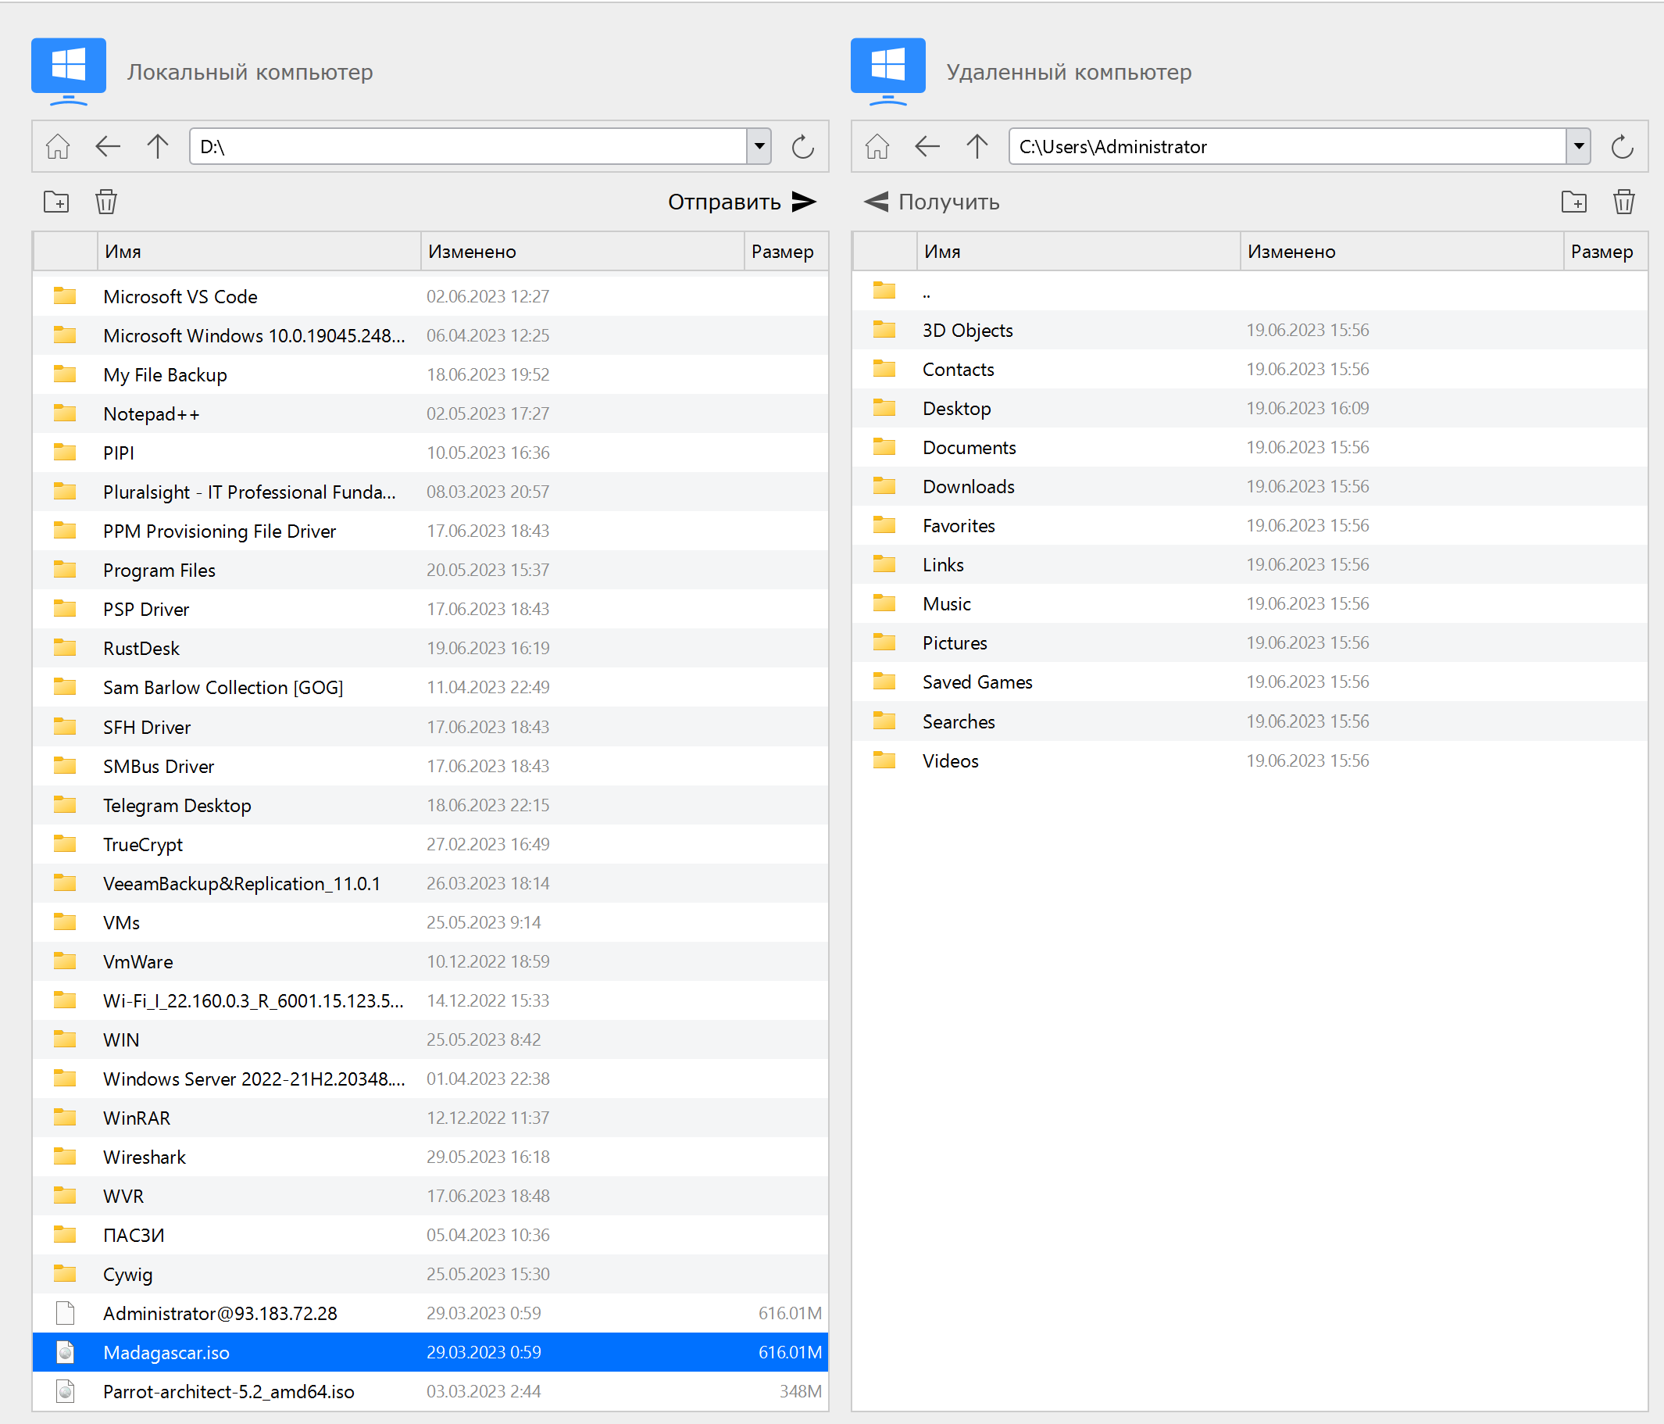
Task: Sort local files by Имя column
Action: (x=259, y=252)
